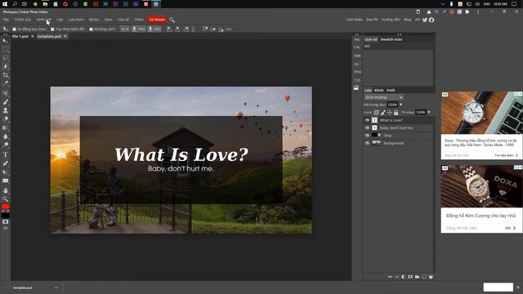This screenshot has width=523, height=294.
Task: Click the opacity 100% value field
Action: tap(392, 105)
